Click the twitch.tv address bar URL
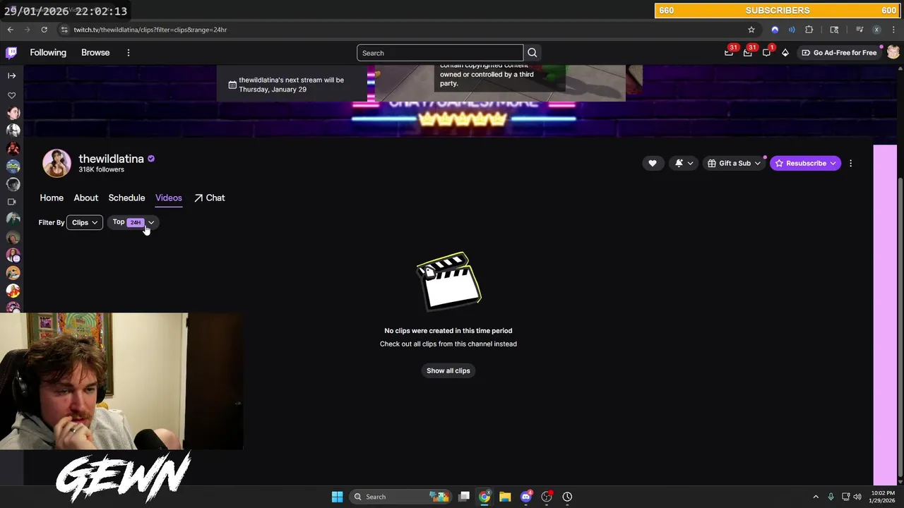Viewport: 904px width, 508px height. pyautogui.click(x=150, y=30)
